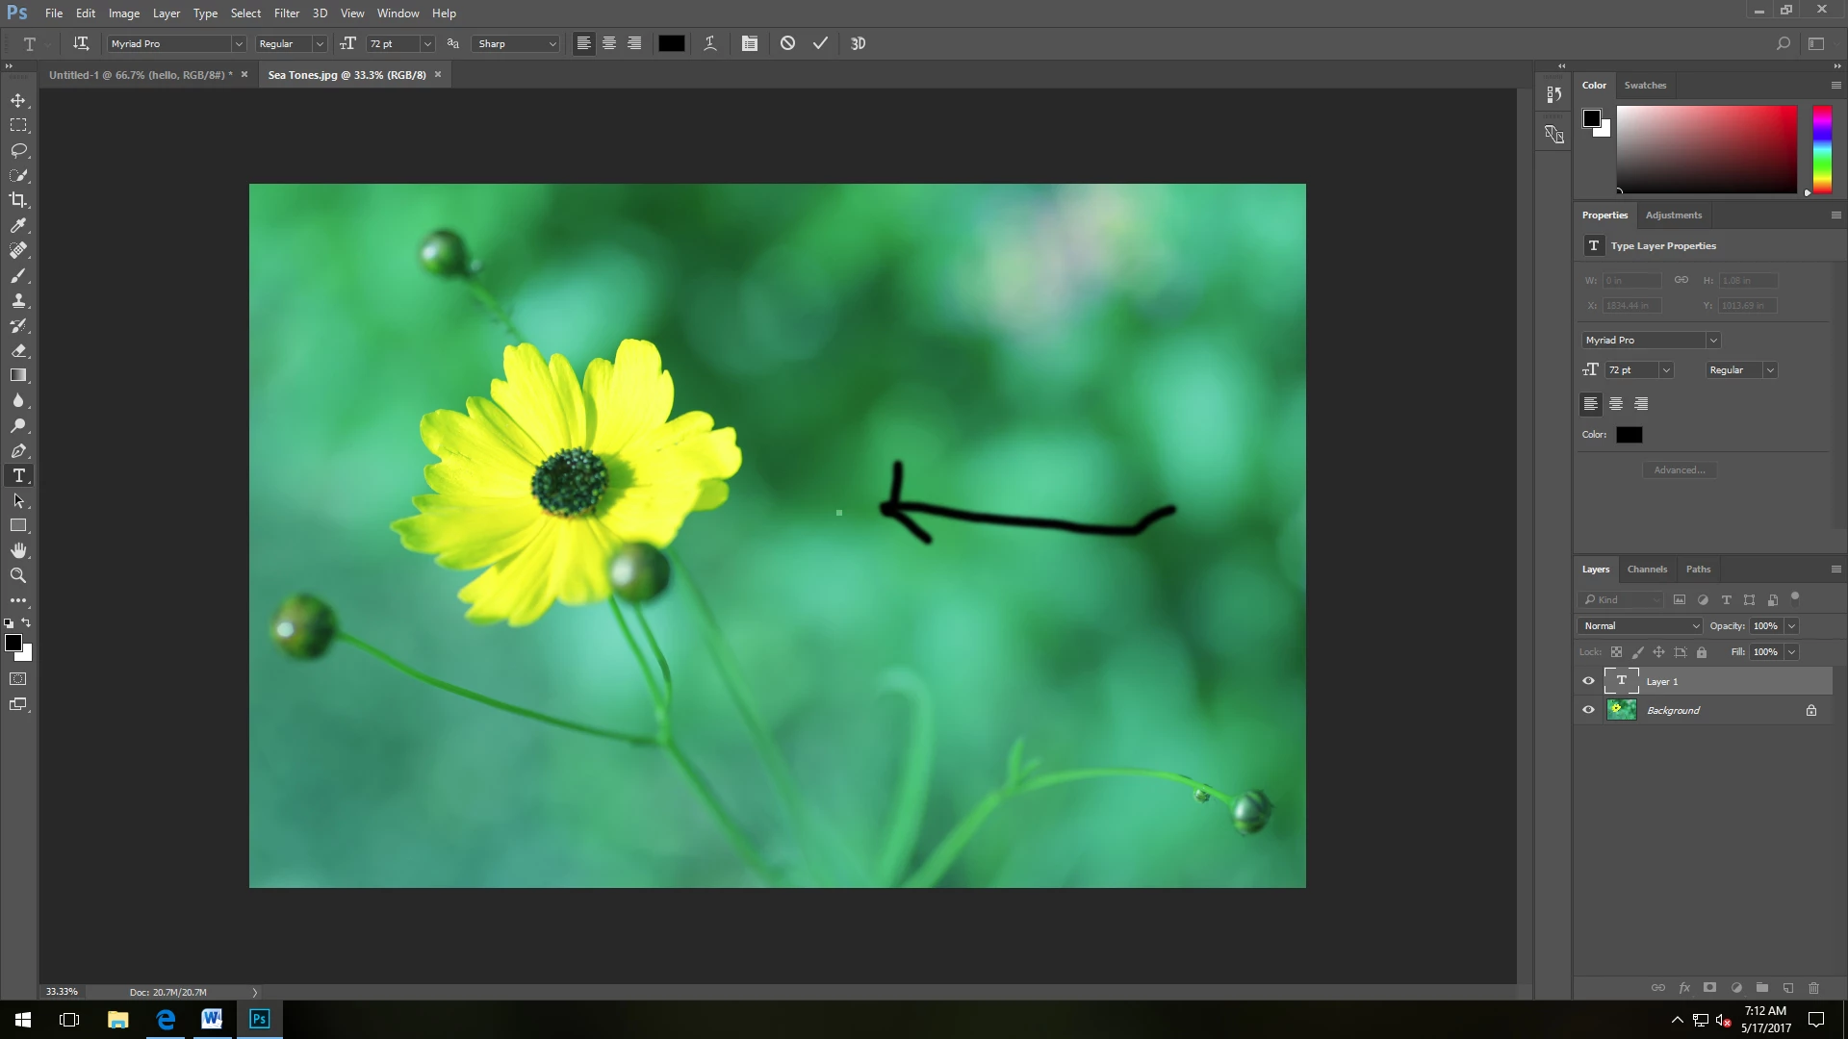The height and width of the screenshot is (1039, 1848).
Task: Open the warp text icon
Action: pyautogui.click(x=710, y=43)
